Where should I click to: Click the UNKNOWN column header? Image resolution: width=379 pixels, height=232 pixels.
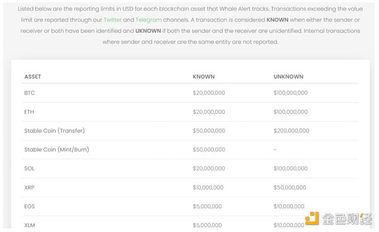289,77
